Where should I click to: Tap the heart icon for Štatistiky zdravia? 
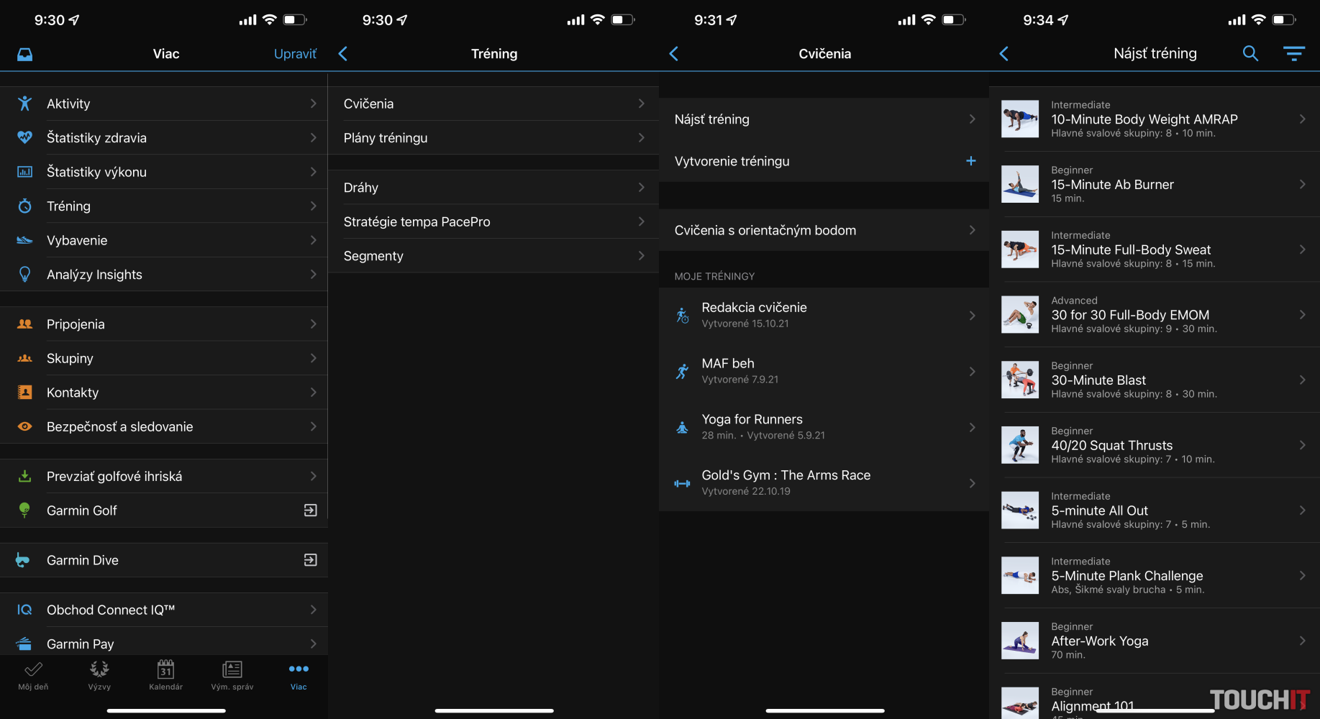tap(24, 137)
